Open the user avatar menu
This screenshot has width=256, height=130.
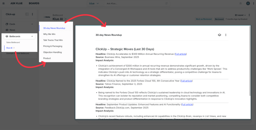[x=248, y=4]
